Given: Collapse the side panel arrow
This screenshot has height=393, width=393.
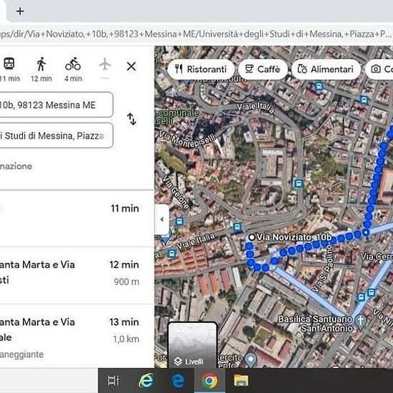Looking at the screenshot, I should click(162, 219).
